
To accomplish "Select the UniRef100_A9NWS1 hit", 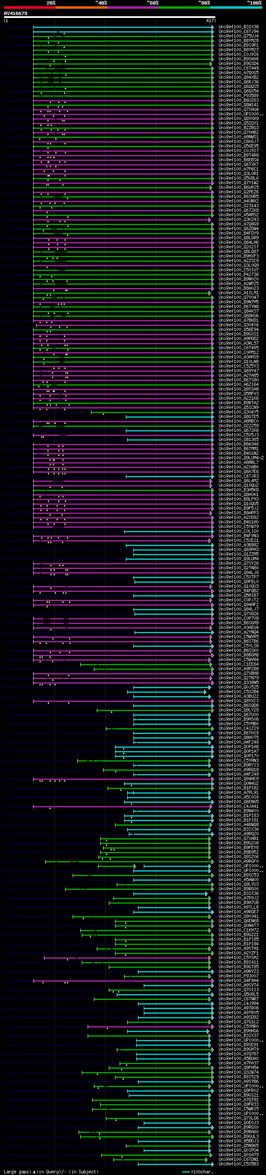I will [x=239, y=137].
